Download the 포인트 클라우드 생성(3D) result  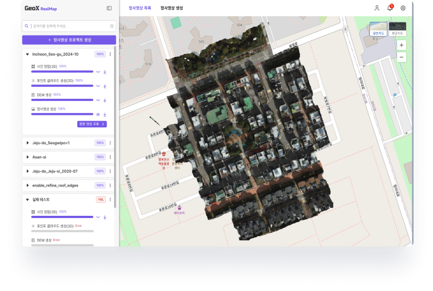pyautogui.click(x=105, y=86)
